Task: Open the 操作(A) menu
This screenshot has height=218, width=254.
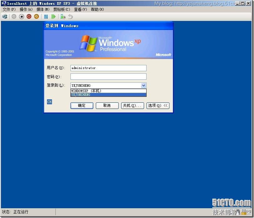Action: click(x=26, y=10)
